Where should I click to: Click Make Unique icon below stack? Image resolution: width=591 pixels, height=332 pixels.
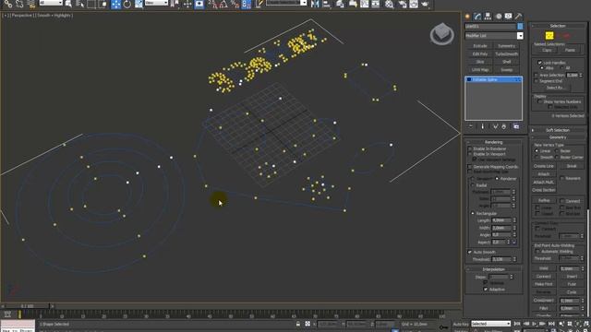pyautogui.click(x=495, y=126)
